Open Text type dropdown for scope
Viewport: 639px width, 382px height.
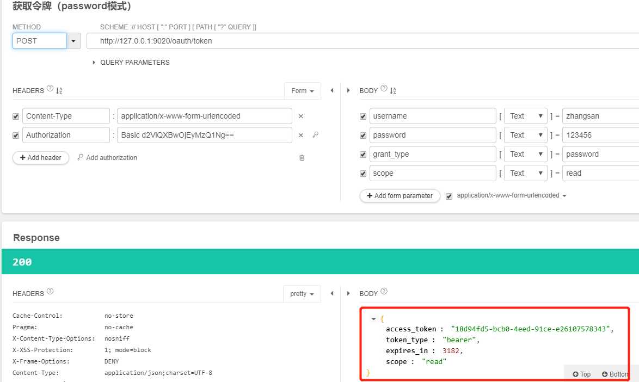point(526,174)
